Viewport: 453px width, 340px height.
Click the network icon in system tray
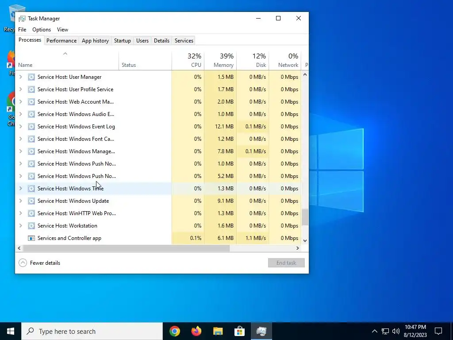coord(385,331)
